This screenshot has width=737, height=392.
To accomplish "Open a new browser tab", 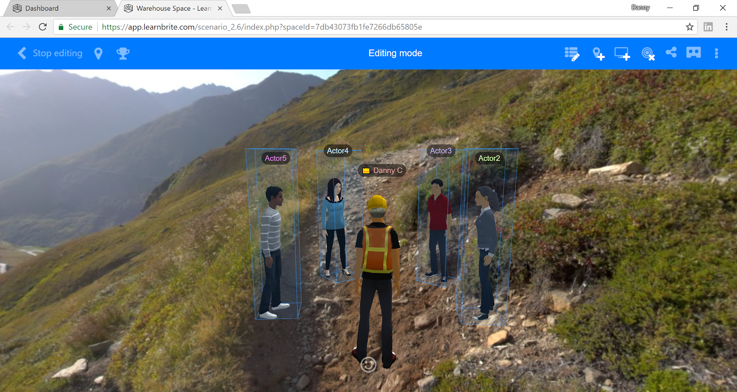I will point(241,9).
